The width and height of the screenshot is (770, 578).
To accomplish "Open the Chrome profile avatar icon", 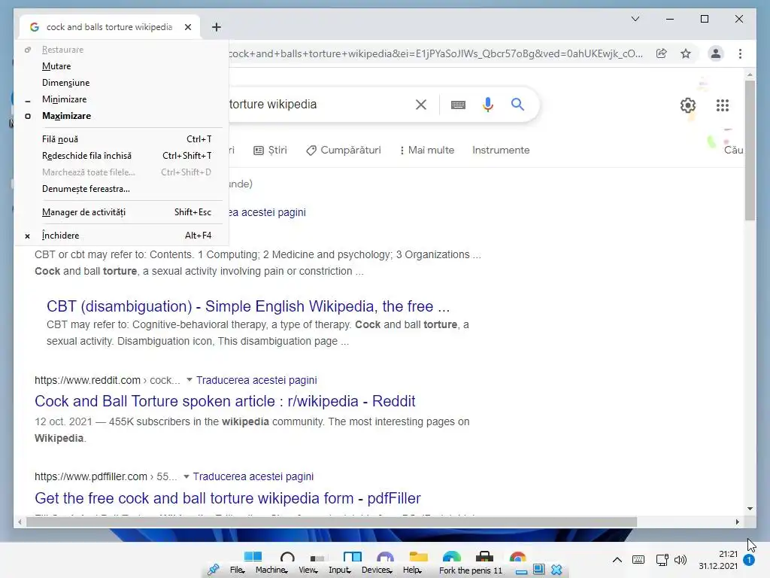I will point(716,53).
